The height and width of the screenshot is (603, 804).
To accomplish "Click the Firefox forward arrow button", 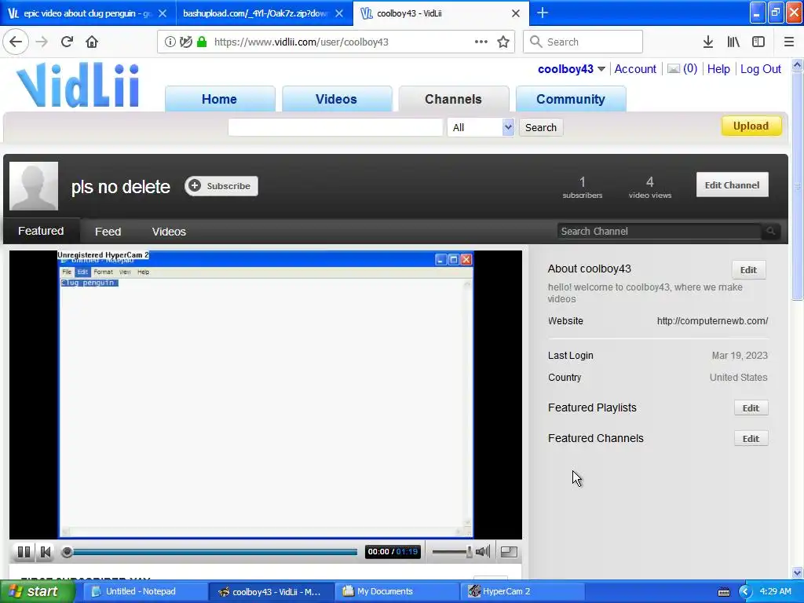I will [x=42, y=42].
